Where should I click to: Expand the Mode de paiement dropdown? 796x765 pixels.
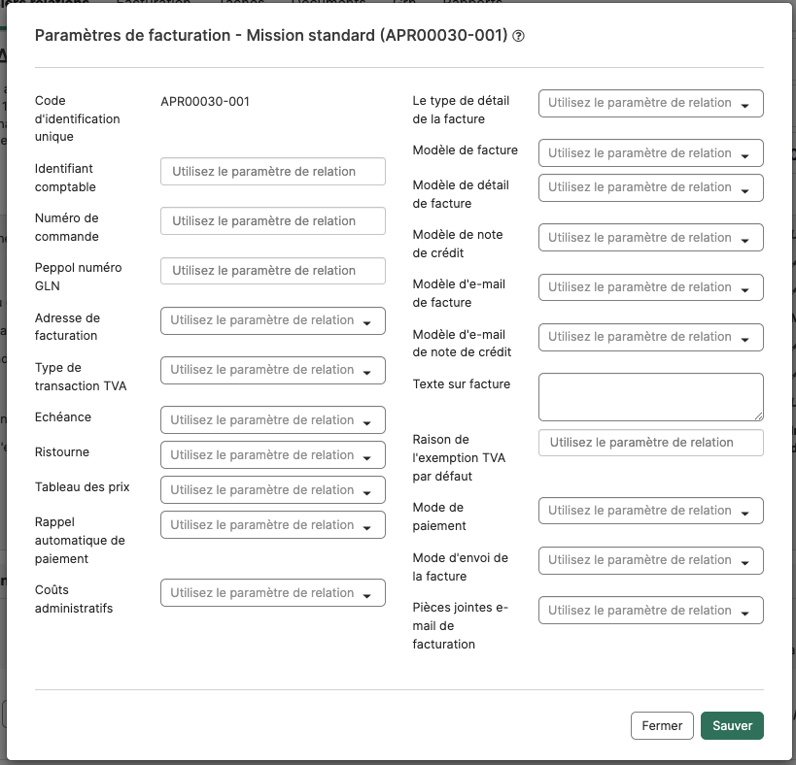tap(651, 511)
